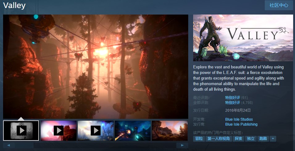Click the 全部评测 label
Image resolution: width=295 pixels, height=151 pixels.
[x=201, y=103]
